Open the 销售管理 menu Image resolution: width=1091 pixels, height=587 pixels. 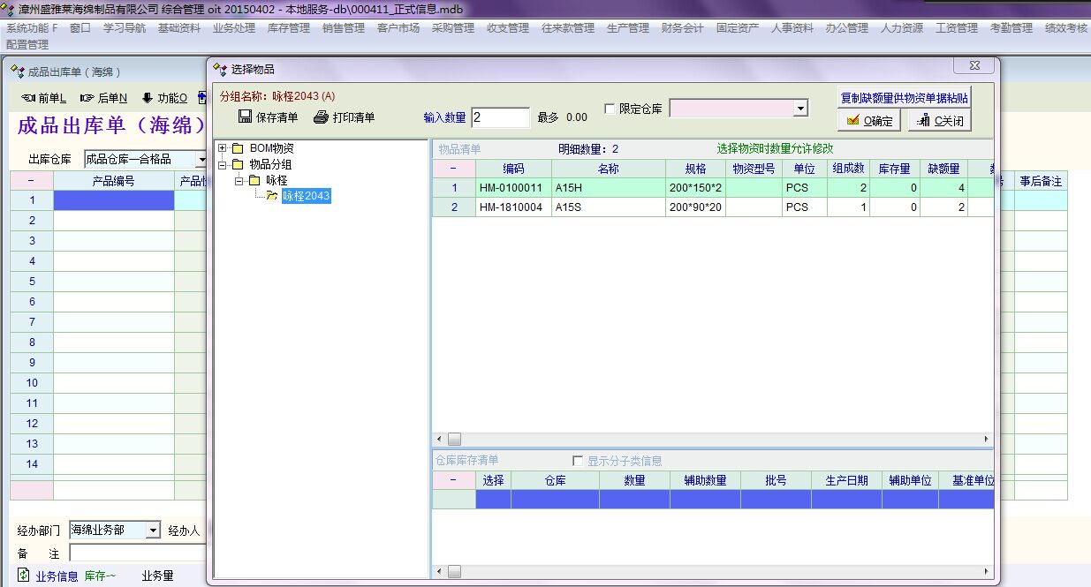click(344, 28)
